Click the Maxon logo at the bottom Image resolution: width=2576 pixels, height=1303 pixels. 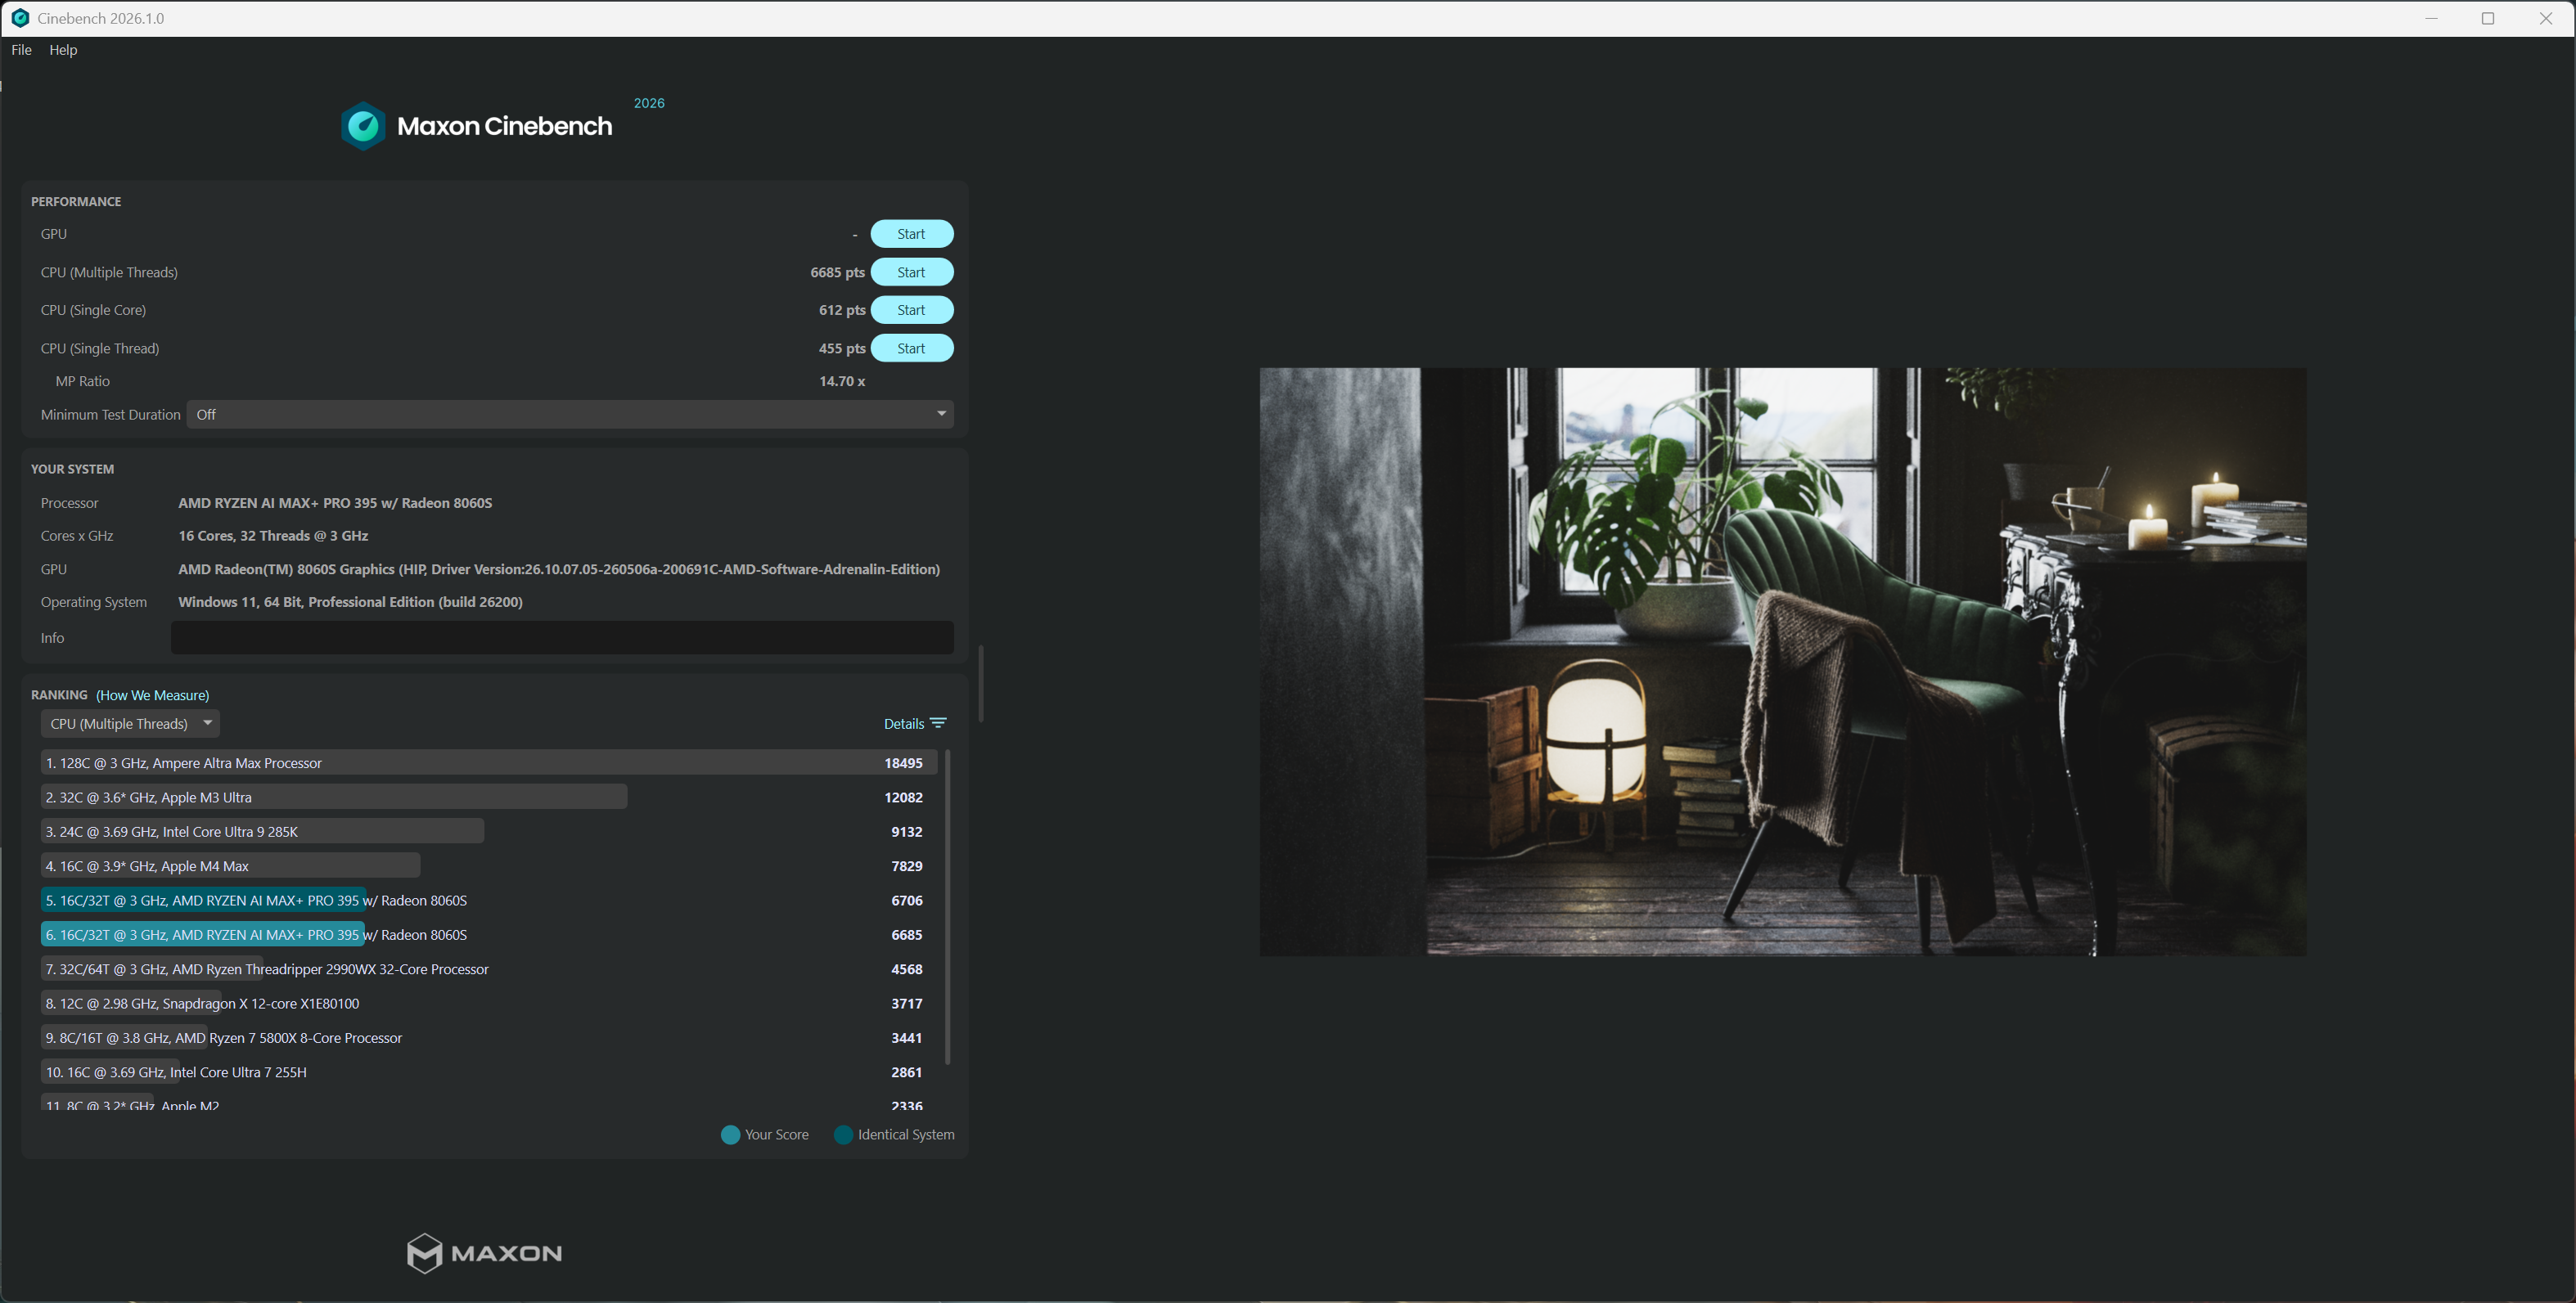point(484,1253)
